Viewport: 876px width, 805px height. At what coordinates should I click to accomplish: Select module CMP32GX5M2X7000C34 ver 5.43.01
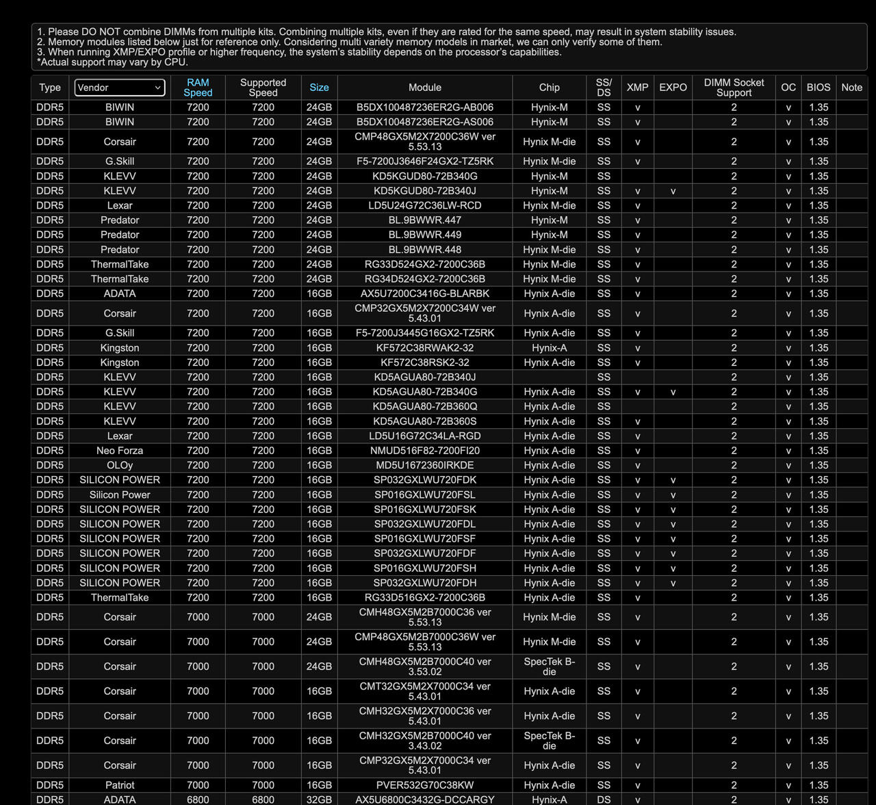(x=425, y=765)
